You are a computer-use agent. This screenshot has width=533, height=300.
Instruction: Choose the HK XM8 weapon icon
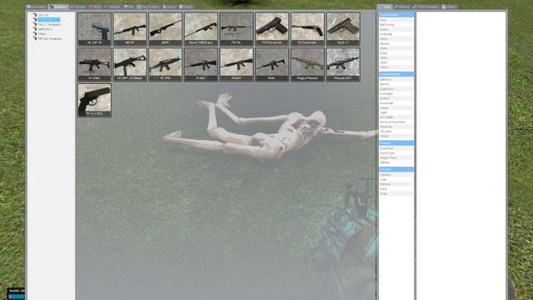[165, 65]
